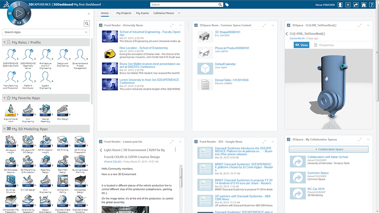
Task: Toggle the View eye button
Action: coord(301,45)
